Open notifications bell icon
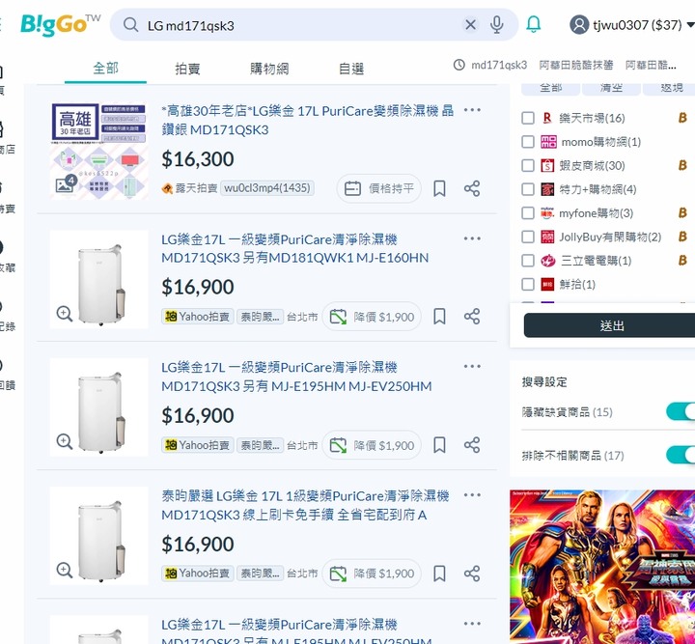695x644 pixels. (x=533, y=24)
